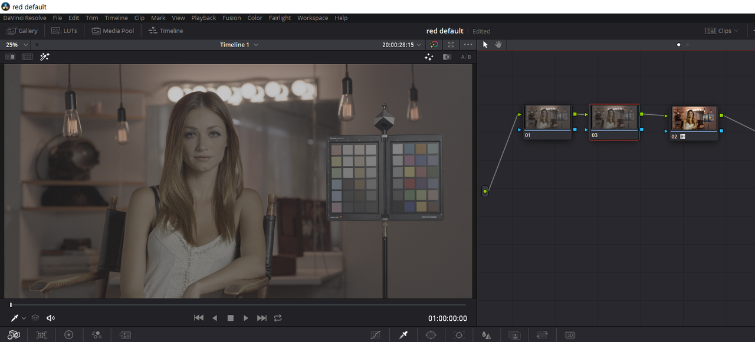Toggle image wipe split view
Viewport: 755px width, 342px height.
tap(11, 57)
